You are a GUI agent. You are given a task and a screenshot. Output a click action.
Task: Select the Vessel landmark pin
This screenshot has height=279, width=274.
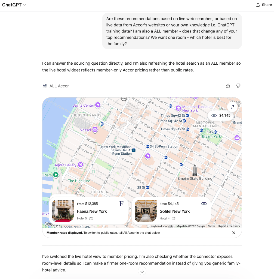pyautogui.click(x=95, y=130)
